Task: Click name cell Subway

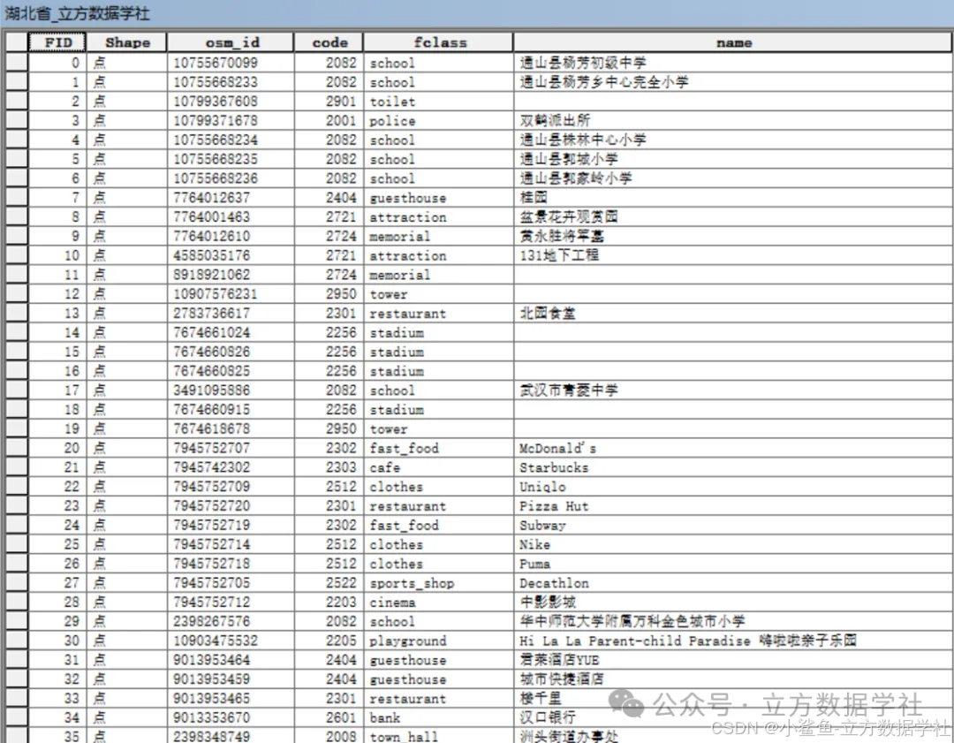Action: 732,525
